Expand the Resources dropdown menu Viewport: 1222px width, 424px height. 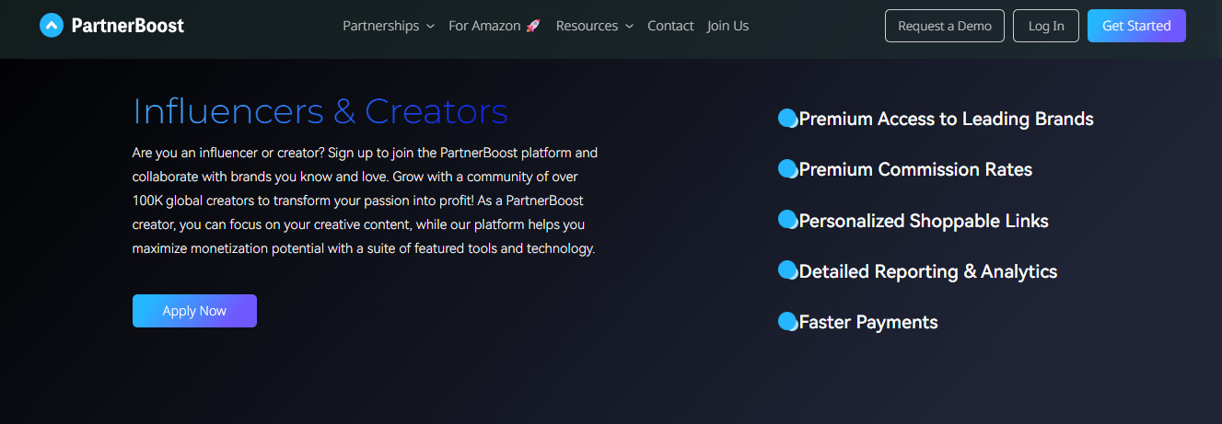[595, 26]
